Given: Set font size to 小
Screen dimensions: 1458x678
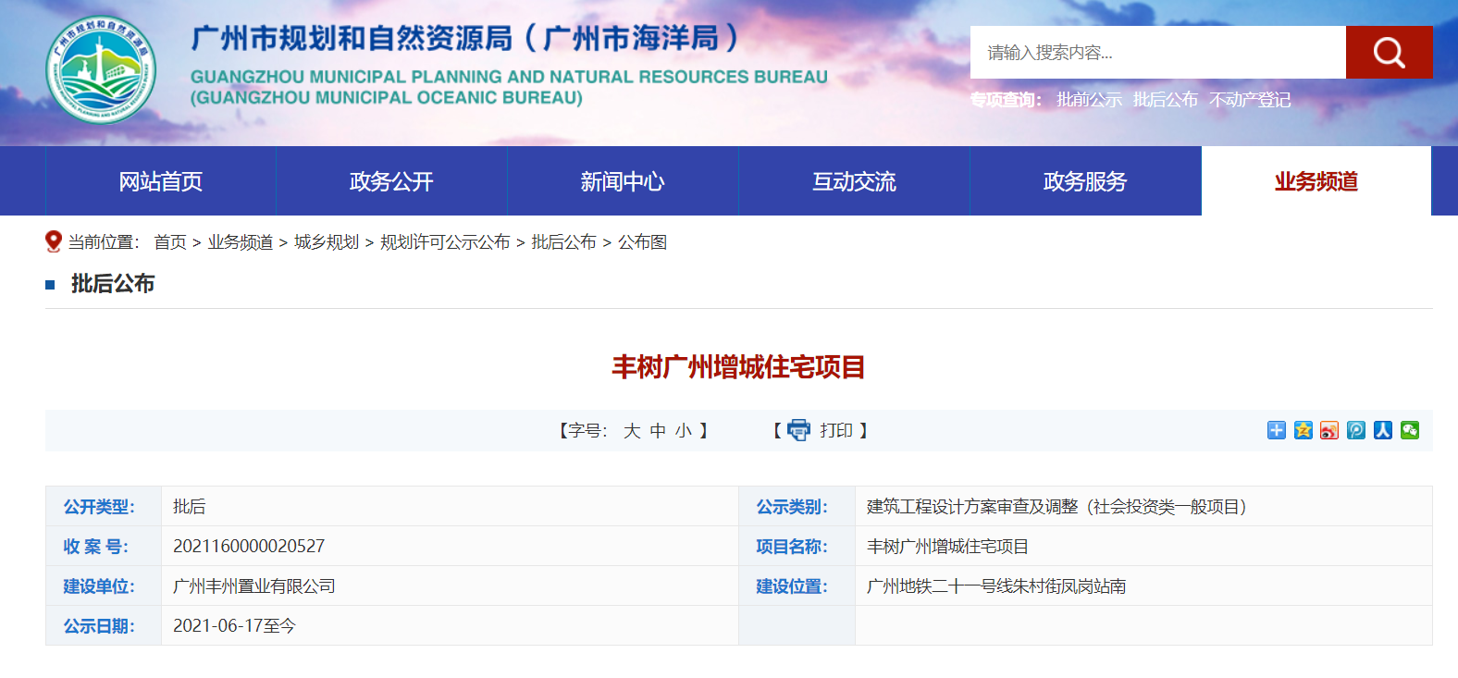Looking at the screenshot, I should point(684,431).
